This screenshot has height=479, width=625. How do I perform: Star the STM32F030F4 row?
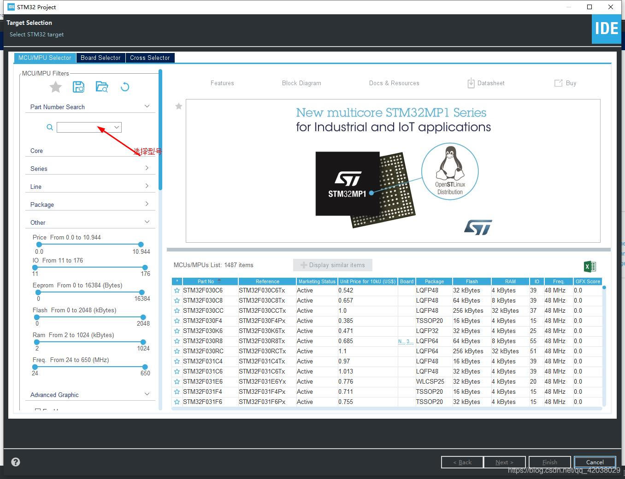tap(177, 321)
